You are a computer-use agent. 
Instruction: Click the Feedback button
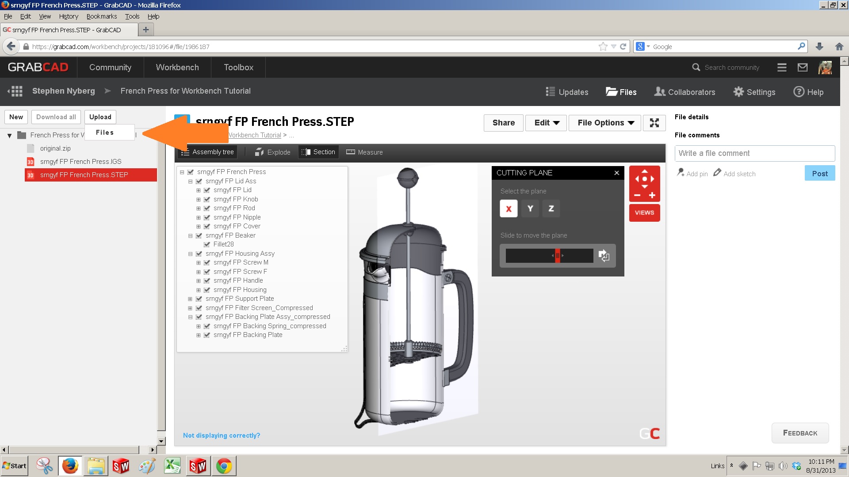pyautogui.click(x=800, y=433)
